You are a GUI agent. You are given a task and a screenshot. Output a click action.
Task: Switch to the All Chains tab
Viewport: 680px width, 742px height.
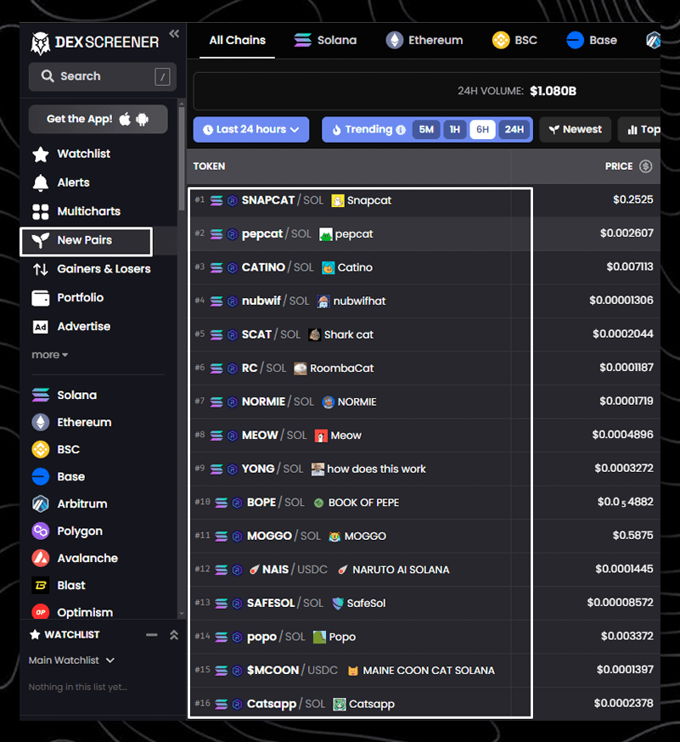click(x=237, y=40)
